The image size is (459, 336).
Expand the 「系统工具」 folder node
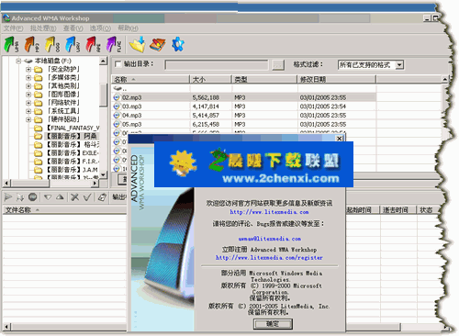(28, 111)
